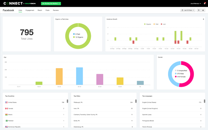Select the Ghana country row
Viewport: 208px width, 130px height.
pos(35,115)
